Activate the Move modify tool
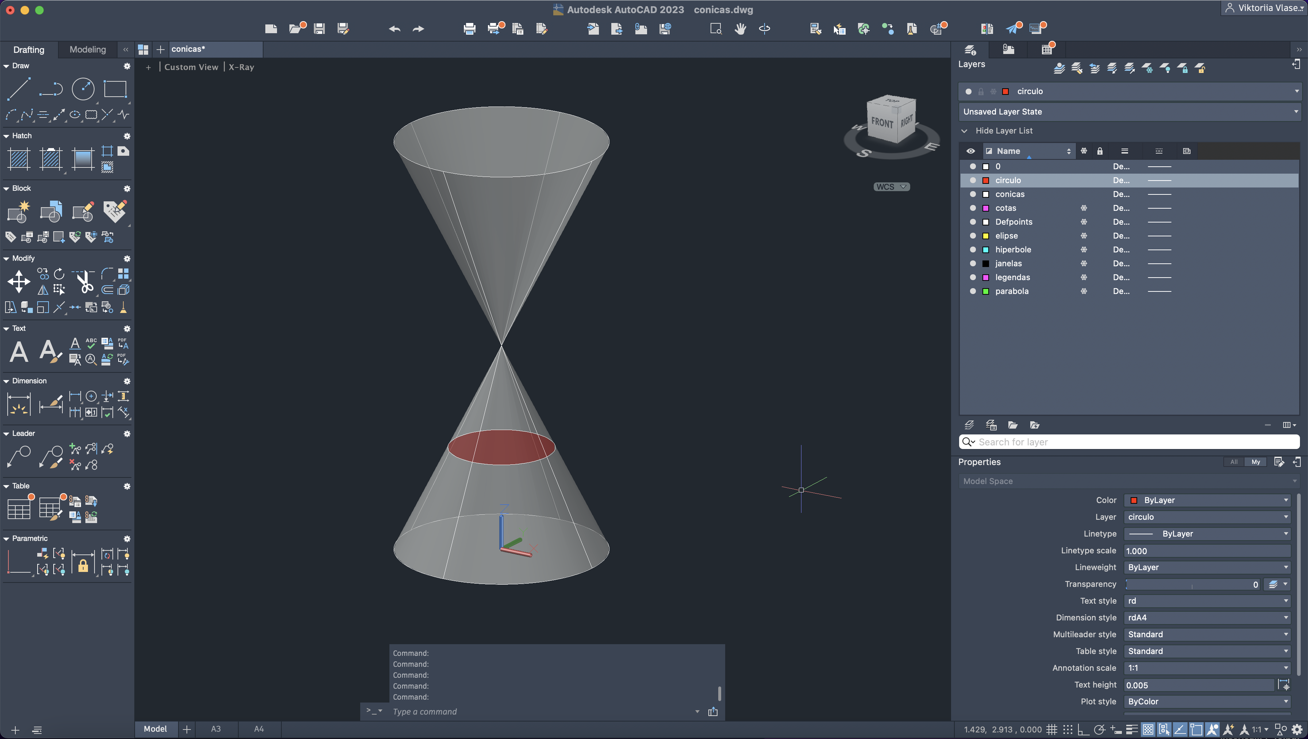The image size is (1308, 739). pyautogui.click(x=19, y=282)
